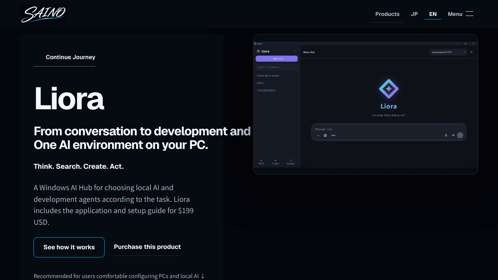The width and height of the screenshot is (498, 280).
Task: Select liora-demo-project conversation in preview
Action: click(268, 76)
